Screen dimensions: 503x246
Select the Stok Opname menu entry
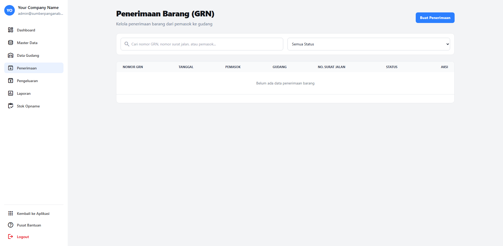(28, 106)
